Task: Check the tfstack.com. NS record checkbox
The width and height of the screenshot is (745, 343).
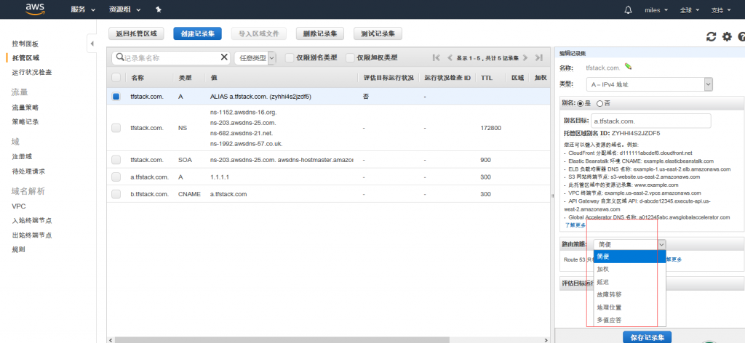Action: point(116,128)
